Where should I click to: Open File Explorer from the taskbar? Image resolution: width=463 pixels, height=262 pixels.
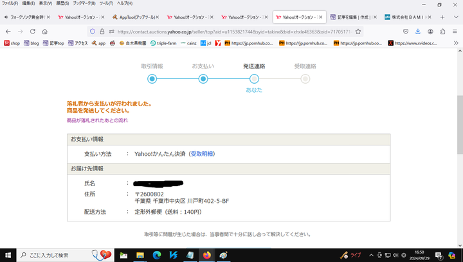click(140, 255)
